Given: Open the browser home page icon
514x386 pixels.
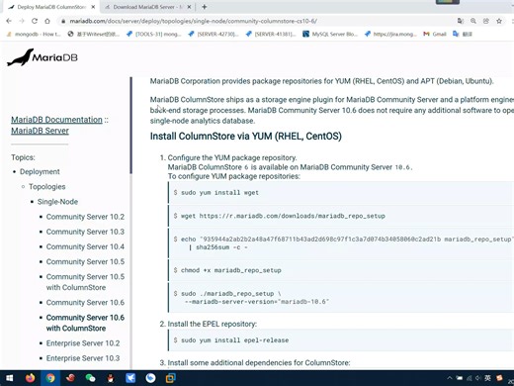Looking at the screenshot, I should point(47,21).
